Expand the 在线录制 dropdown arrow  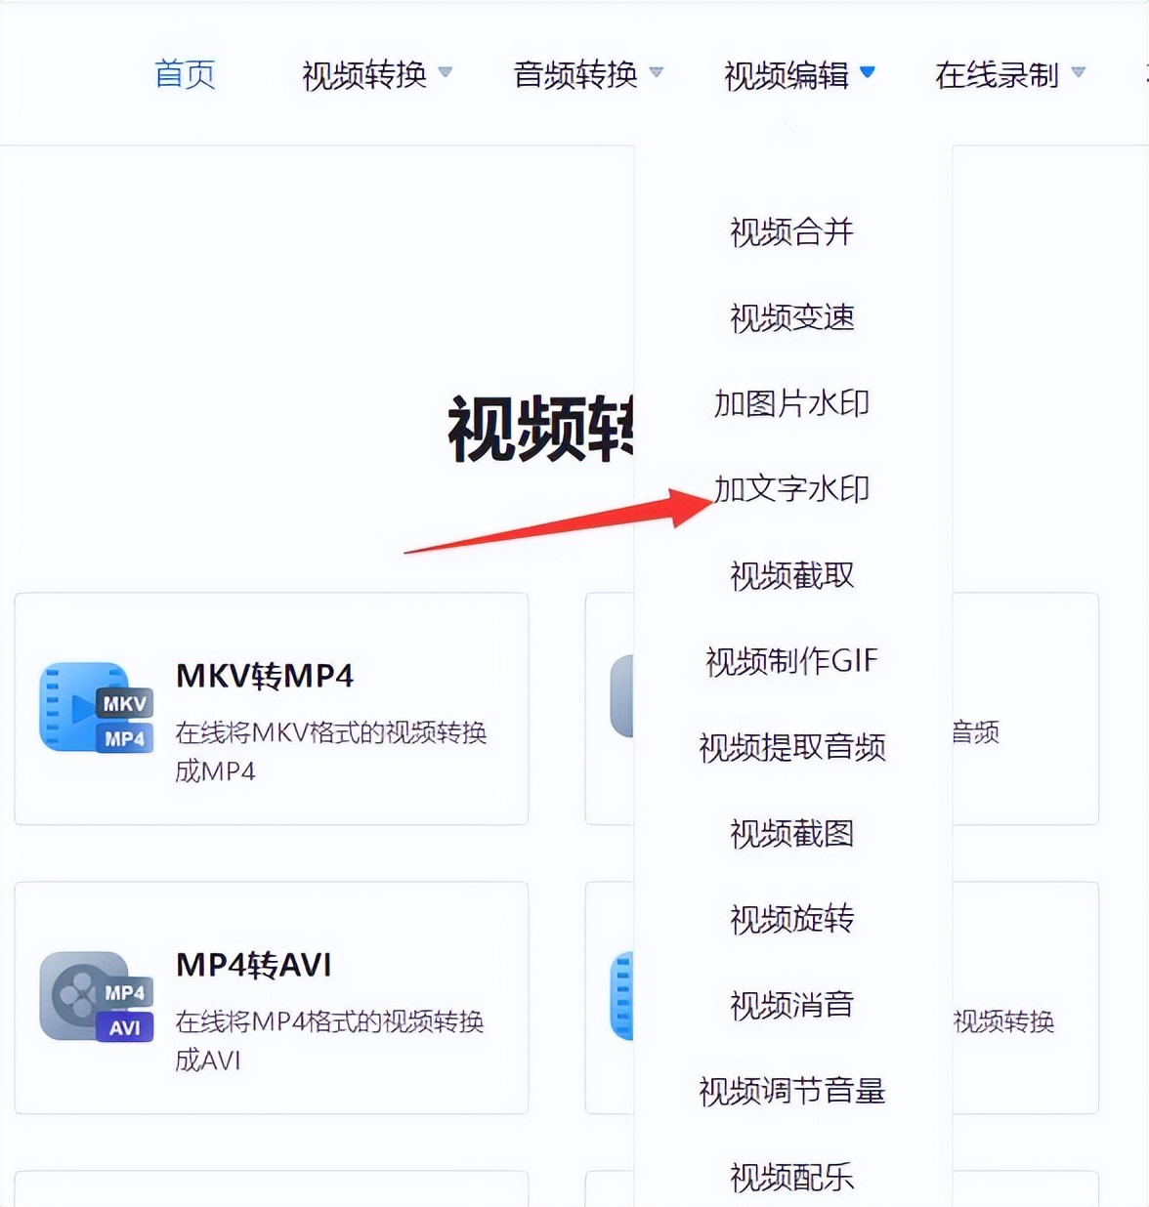[x=1079, y=72]
